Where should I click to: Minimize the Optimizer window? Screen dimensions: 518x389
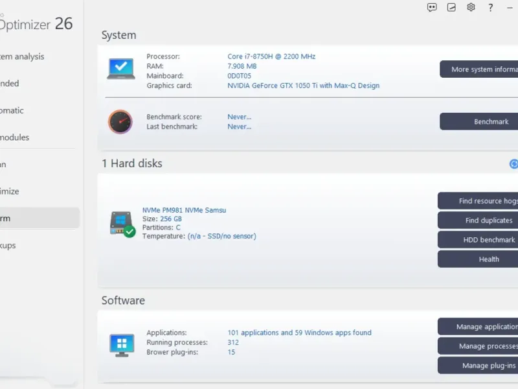pyautogui.click(x=510, y=8)
